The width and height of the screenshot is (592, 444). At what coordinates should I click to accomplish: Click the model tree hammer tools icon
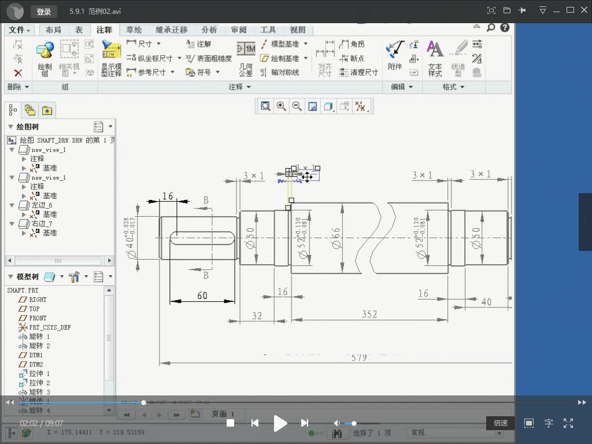74,277
